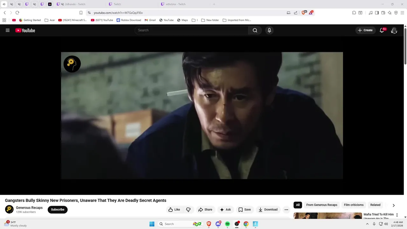Screen dimensions: 407x229
Task: Open Roblox Download bookmark
Action: (129, 20)
